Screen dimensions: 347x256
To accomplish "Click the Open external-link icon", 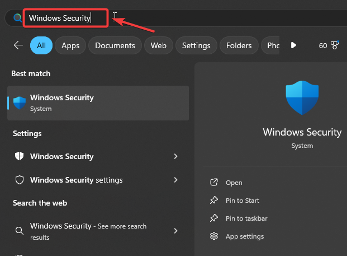I will (x=213, y=183).
